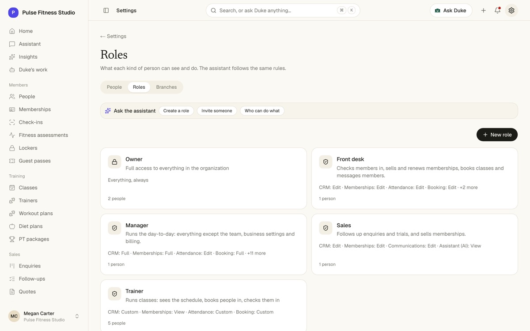Open the Sales role title
Screen dimensions: 530x331
click(x=344, y=225)
